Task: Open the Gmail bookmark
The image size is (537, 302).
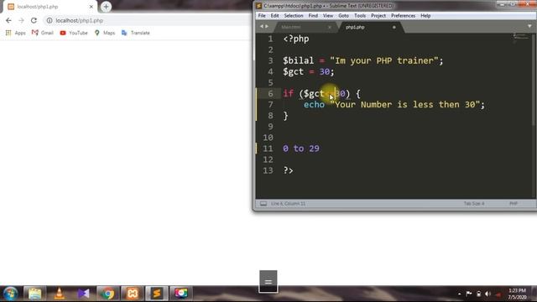Action: [x=43, y=33]
